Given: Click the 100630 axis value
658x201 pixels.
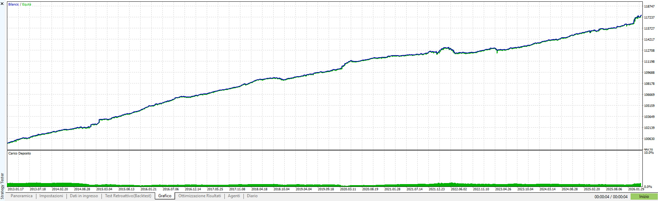Looking at the screenshot, I should (649, 139).
